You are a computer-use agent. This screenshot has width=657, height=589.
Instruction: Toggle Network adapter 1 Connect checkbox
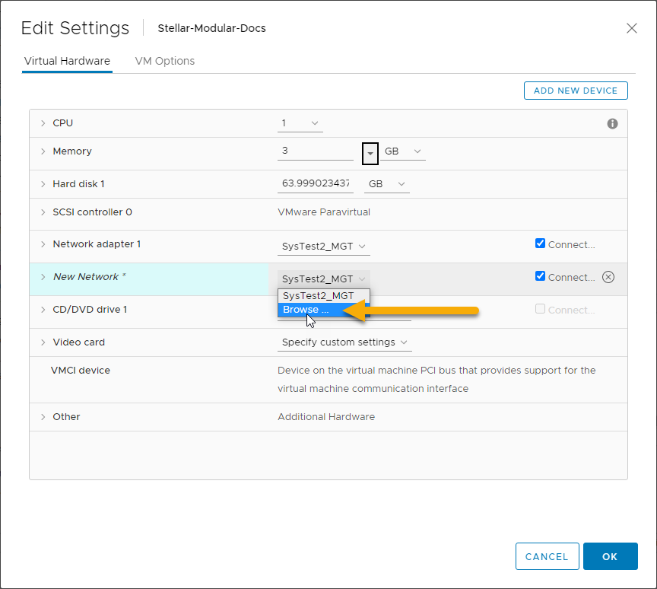point(540,244)
